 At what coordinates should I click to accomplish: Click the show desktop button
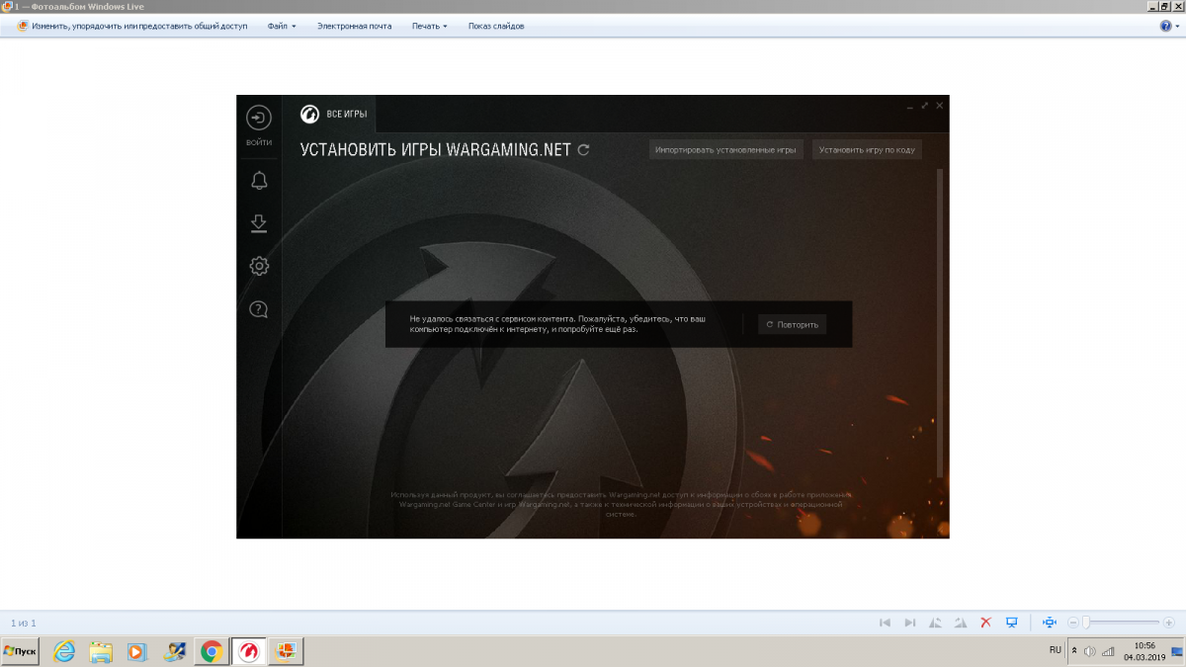[1179, 651]
